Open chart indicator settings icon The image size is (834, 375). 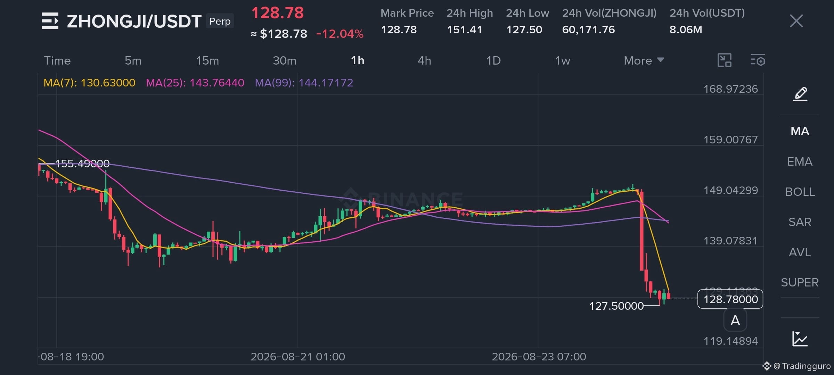pos(758,60)
